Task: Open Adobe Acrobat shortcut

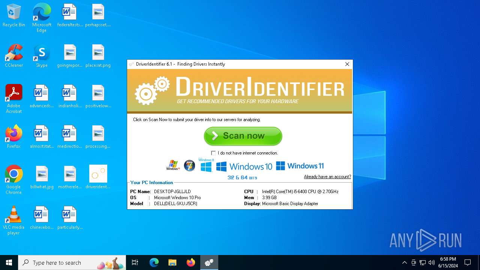Action: [x=14, y=99]
